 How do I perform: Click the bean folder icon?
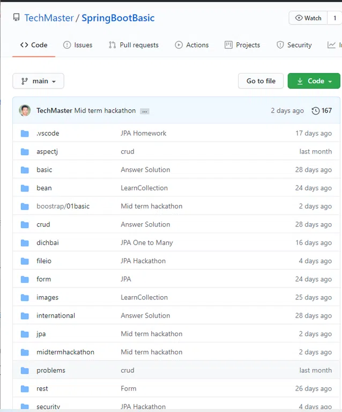pyautogui.click(x=25, y=188)
